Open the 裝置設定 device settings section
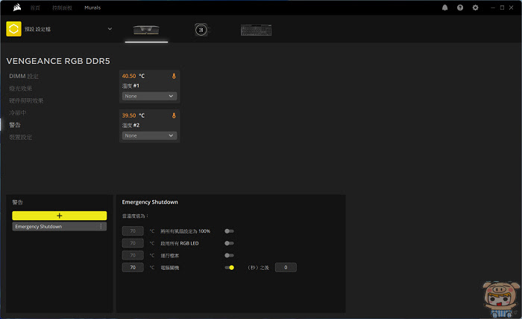This screenshot has height=319, width=522. (21, 137)
